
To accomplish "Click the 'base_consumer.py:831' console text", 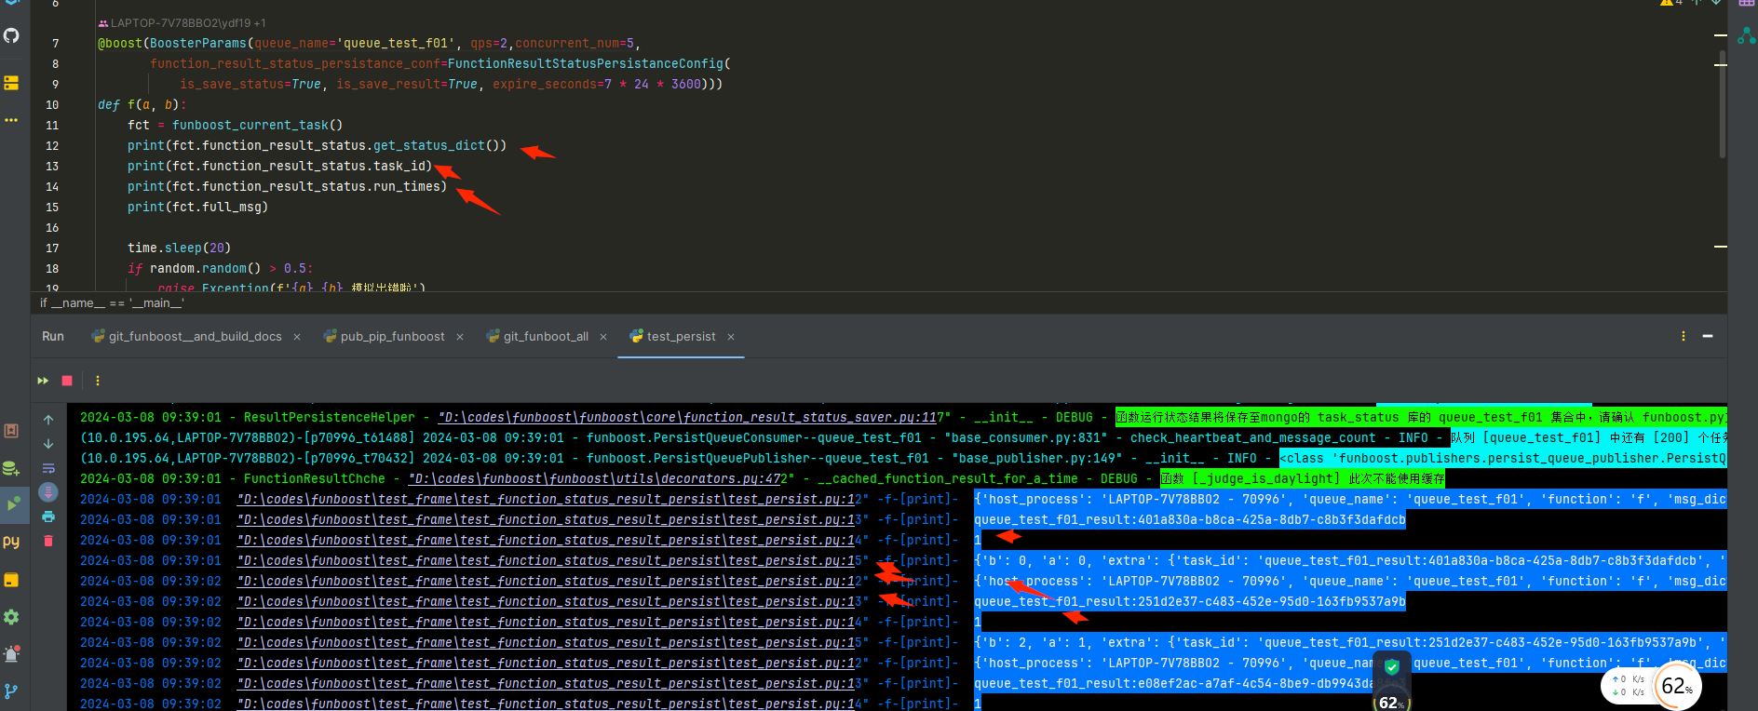I will [x=1026, y=438].
